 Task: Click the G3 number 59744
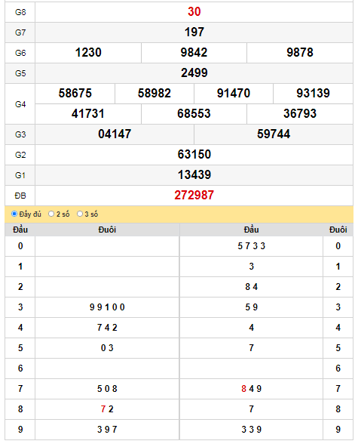(x=274, y=134)
